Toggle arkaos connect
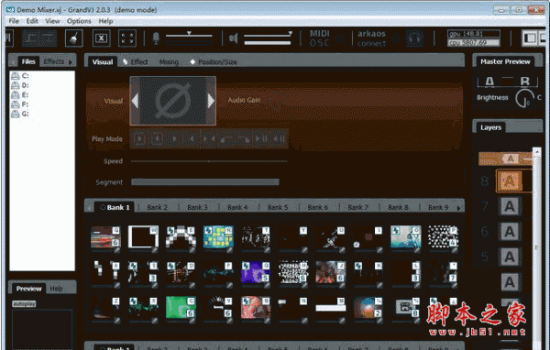The width and height of the screenshot is (550, 350). [x=371, y=38]
